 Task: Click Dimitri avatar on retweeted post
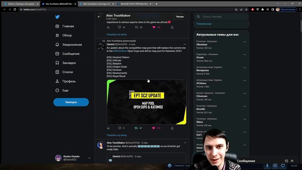point(101,46)
